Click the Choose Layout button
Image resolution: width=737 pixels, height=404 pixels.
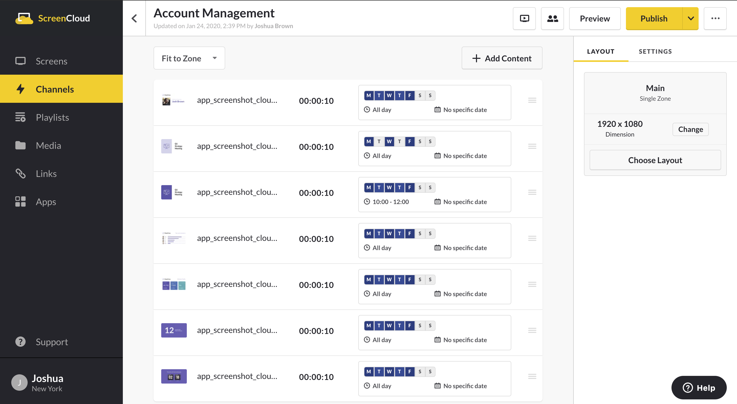pos(655,160)
